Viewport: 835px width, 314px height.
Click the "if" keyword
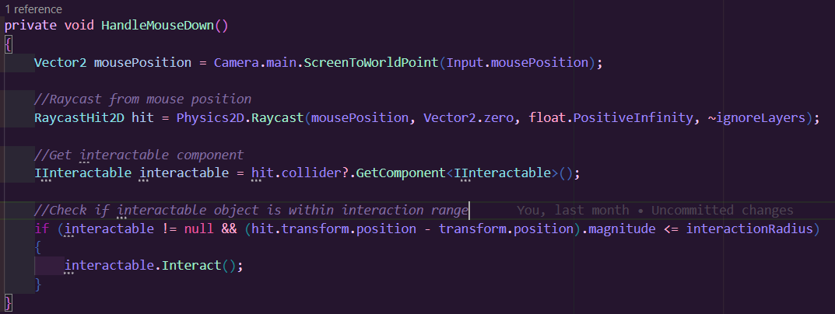coord(41,229)
